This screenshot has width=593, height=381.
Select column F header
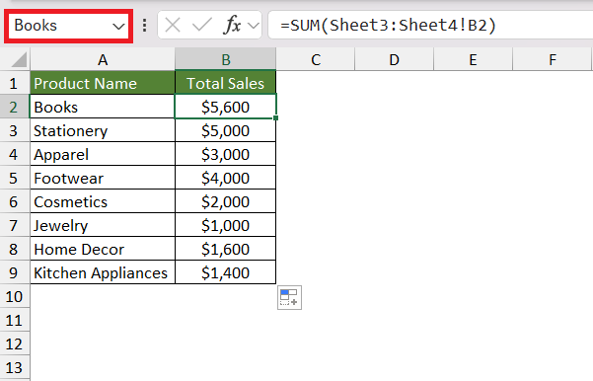(553, 59)
